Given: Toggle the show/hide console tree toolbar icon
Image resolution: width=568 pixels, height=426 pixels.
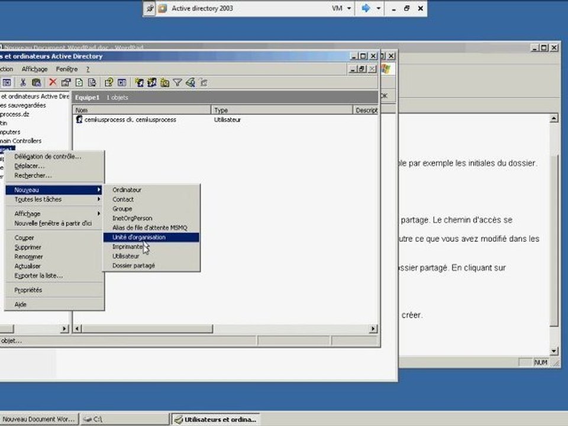Looking at the screenshot, I should [7, 83].
